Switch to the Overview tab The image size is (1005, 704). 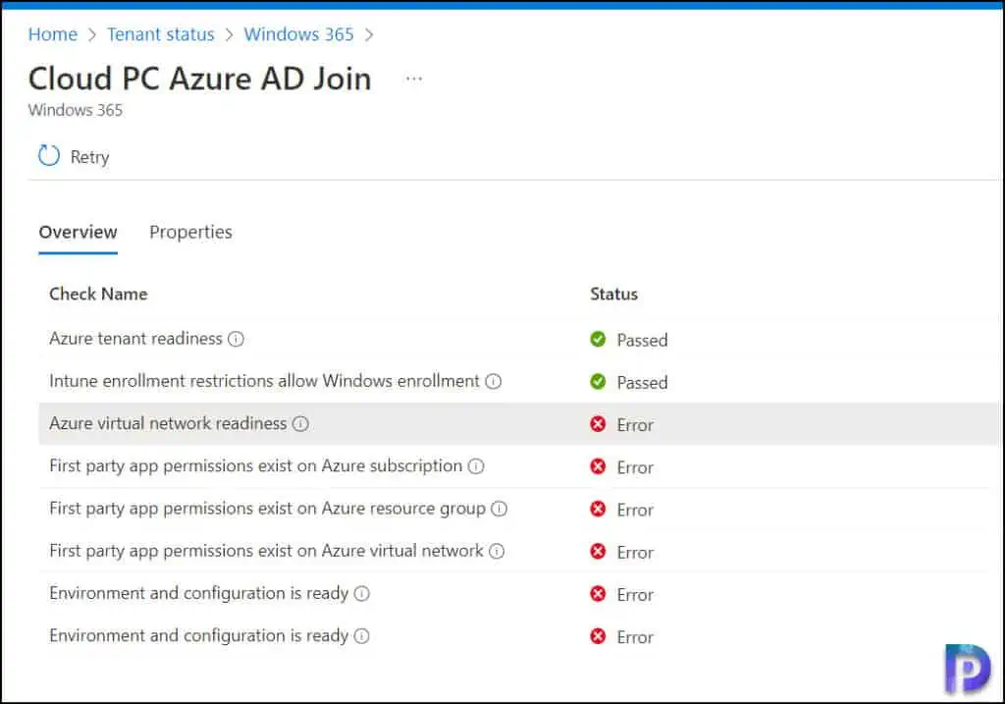(78, 232)
